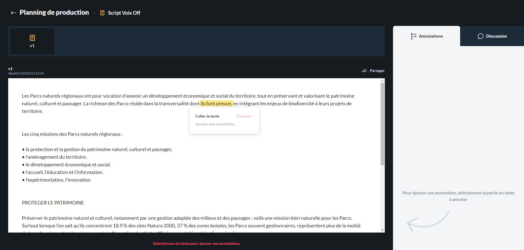The height and width of the screenshot is (250, 524).
Task: Click Envoyer to send the annotation
Action: (245, 116)
